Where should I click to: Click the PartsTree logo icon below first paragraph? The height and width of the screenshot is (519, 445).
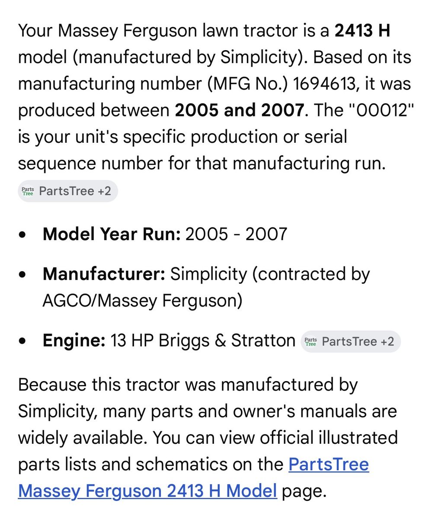click(28, 191)
